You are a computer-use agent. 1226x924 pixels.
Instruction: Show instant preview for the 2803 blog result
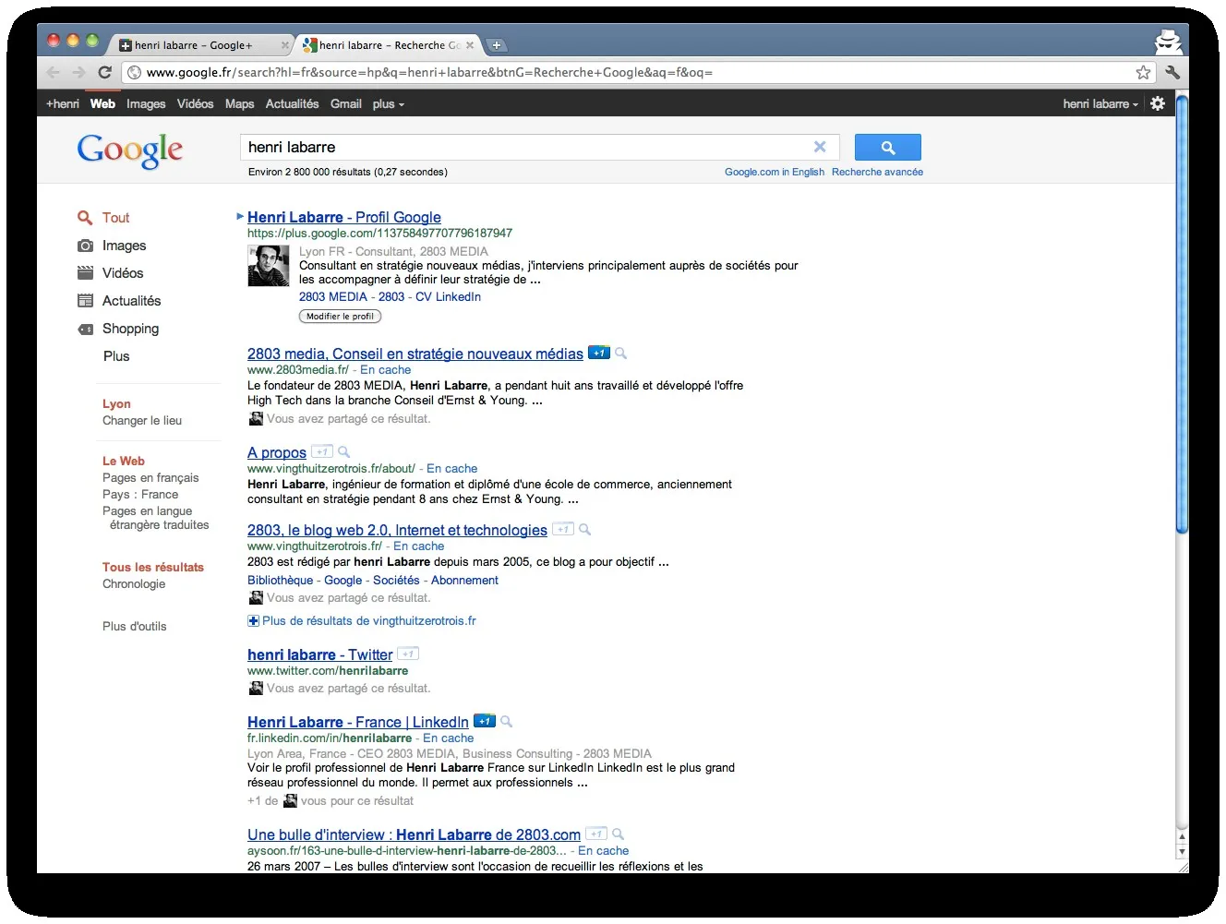coord(584,530)
